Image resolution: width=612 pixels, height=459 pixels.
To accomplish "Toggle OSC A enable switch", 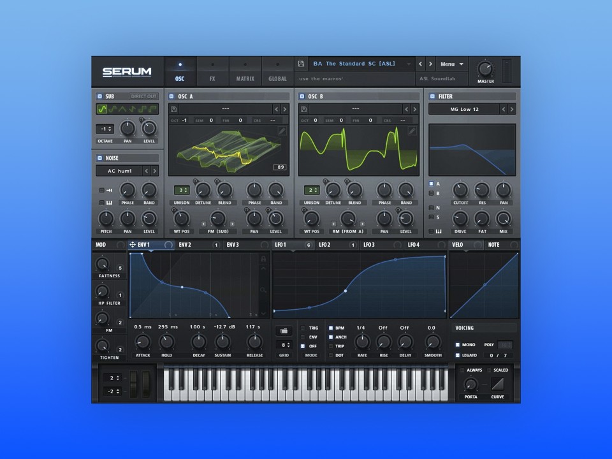I will point(171,96).
